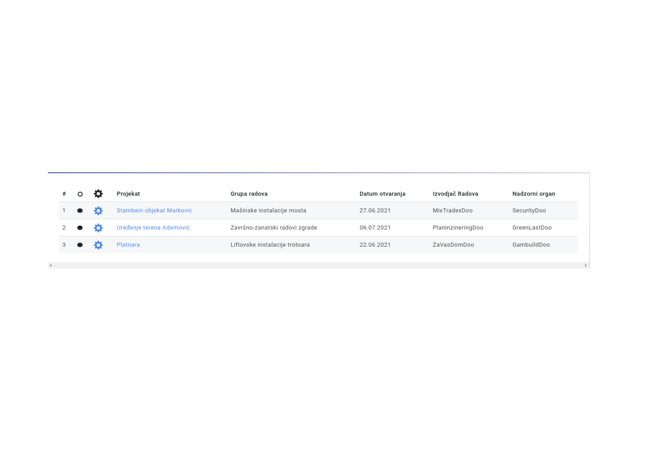
Task: Open settings gear for Uređenje terena Ademović
Action: pyautogui.click(x=98, y=228)
